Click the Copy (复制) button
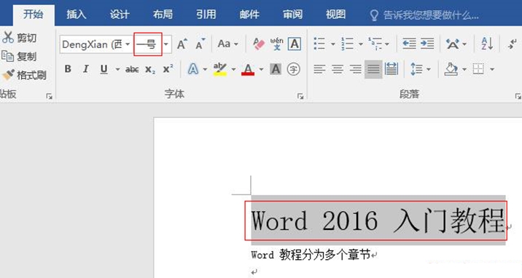Viewport: 522px width, 278px height. (x=19, y=56)
